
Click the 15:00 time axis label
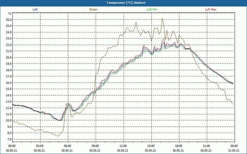pos(151,146)
